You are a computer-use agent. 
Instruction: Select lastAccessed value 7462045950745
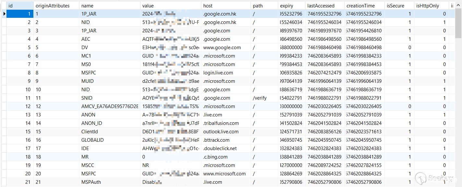click(325, 140)
